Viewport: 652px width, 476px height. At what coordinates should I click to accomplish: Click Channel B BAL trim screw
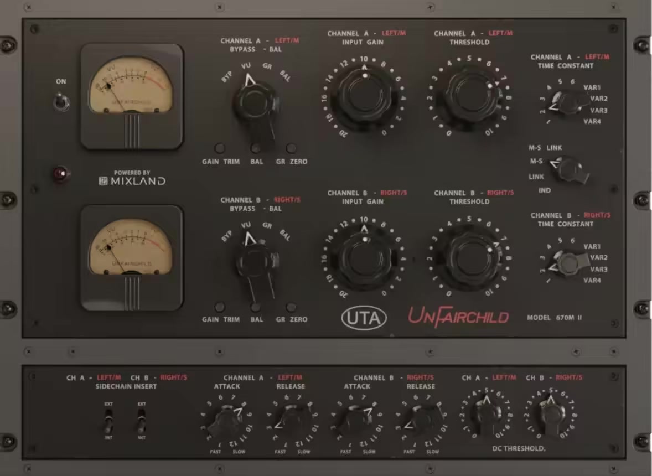(x=256, y=307)
